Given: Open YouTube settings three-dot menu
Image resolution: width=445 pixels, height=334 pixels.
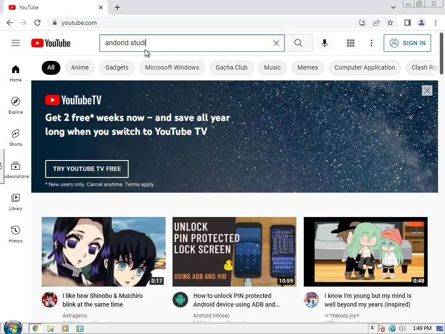Looking at the screenshot, I should 371,43.
